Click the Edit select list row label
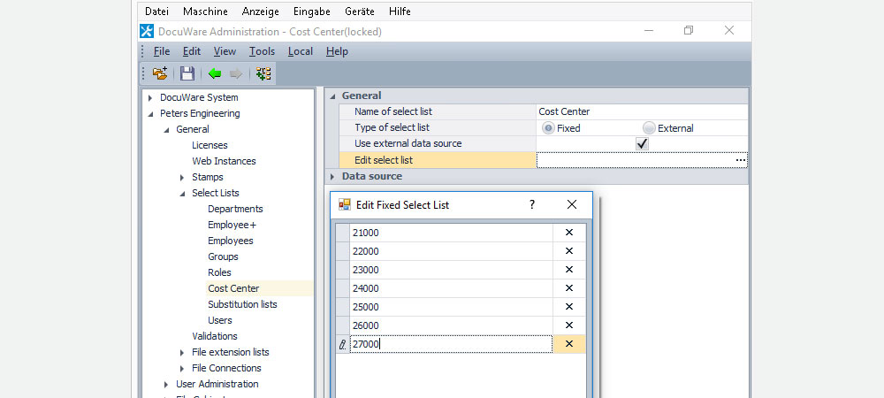This screenshot has height=398, width=884. 384,160
